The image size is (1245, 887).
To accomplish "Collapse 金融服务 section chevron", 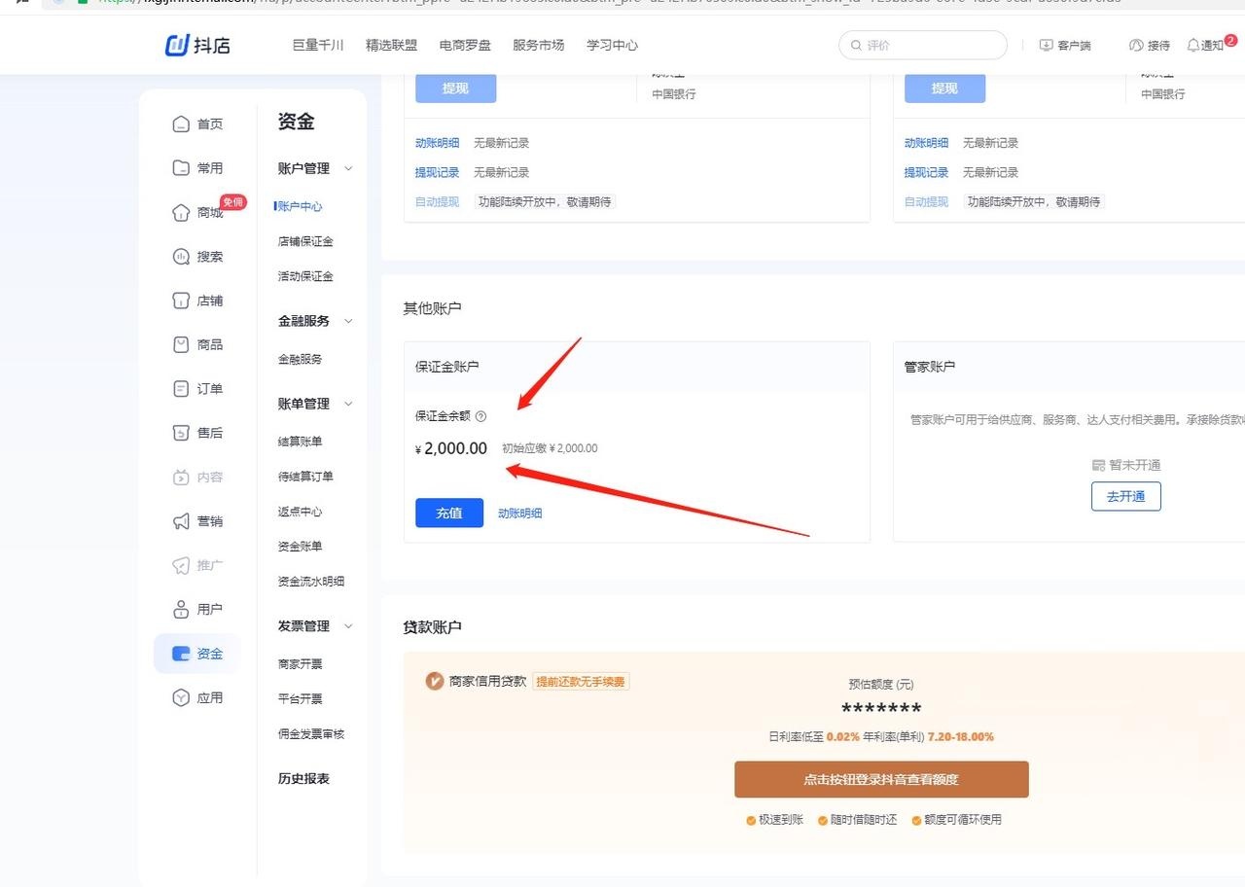I will pyautogui.click(x=348, y=321).
